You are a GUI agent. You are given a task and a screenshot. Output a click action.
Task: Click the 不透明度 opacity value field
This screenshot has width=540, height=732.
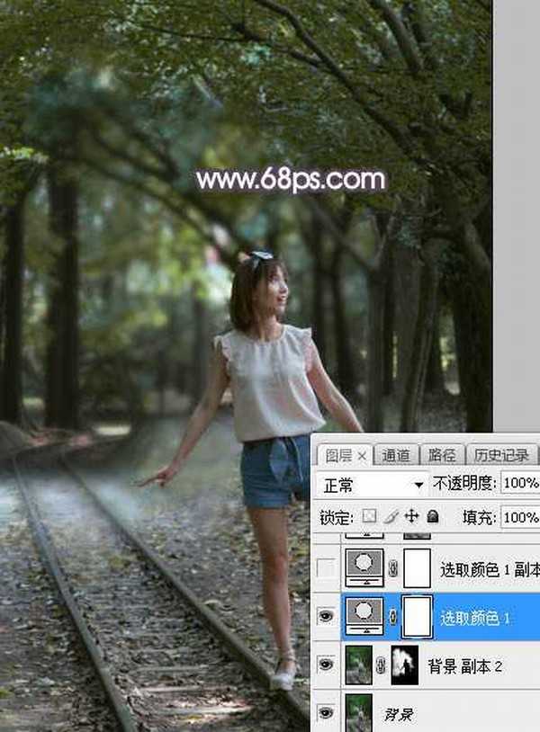pos(520,484)
